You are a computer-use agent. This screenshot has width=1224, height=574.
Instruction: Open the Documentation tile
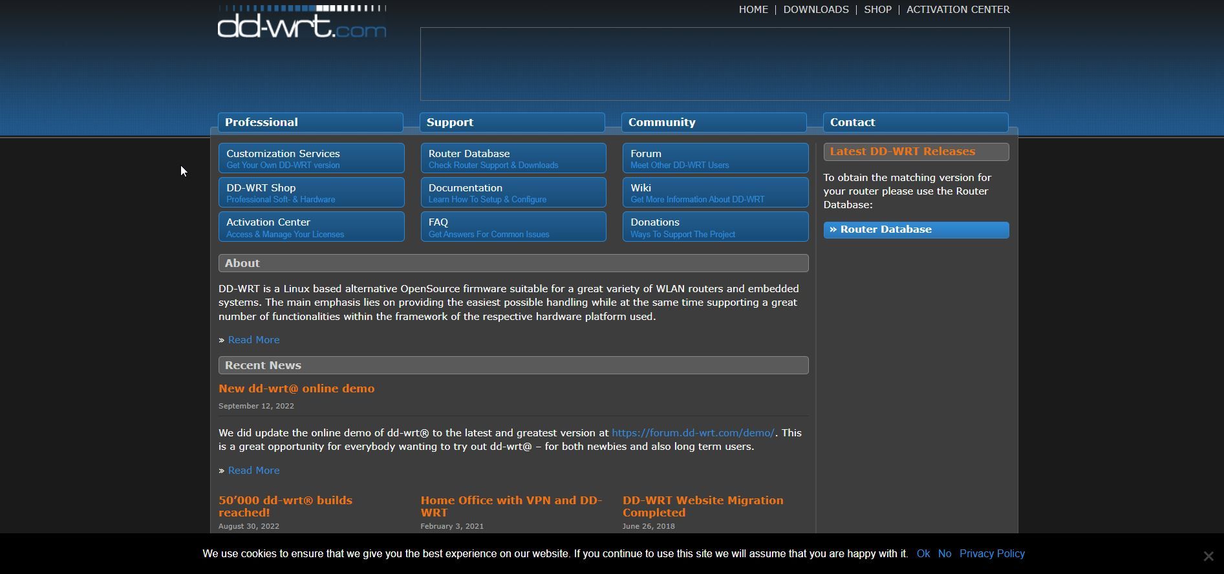(x=513, y=193)
